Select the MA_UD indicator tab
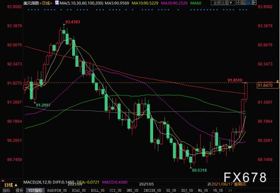The image size is (280, 193). (x=203, y=190)
